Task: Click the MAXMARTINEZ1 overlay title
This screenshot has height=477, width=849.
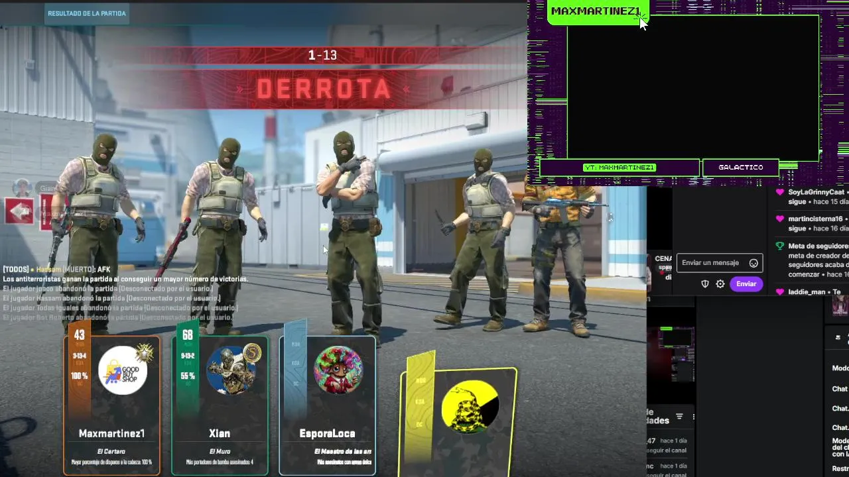Action: tap(596, 11)
